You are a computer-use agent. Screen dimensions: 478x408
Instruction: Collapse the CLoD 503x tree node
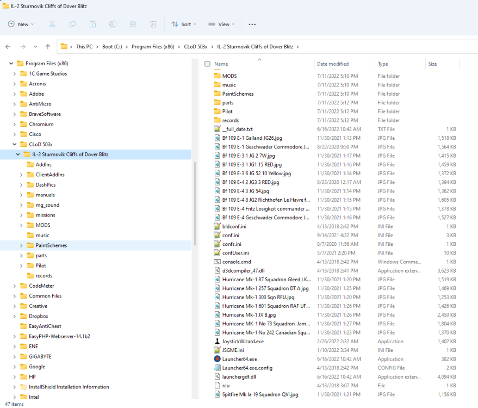14,144
